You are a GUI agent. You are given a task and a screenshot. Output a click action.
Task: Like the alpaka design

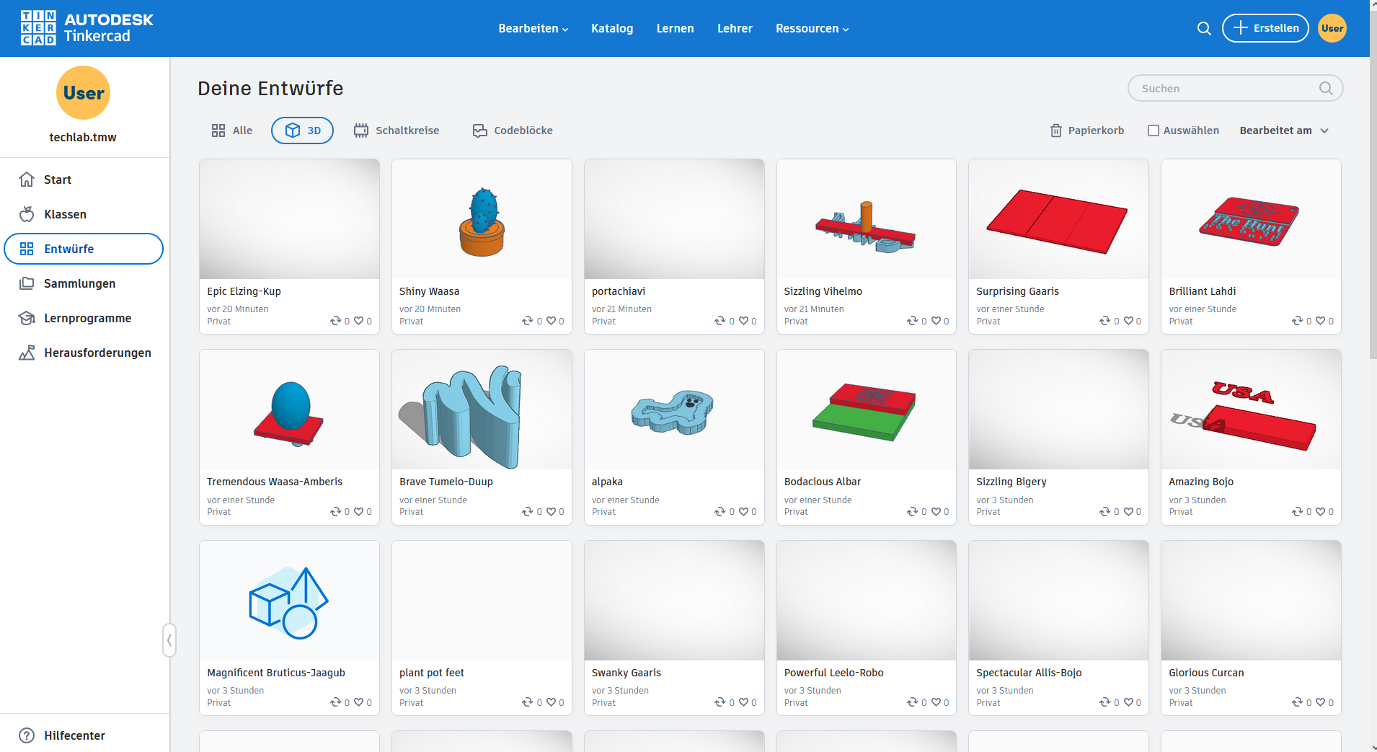point(743,512)
